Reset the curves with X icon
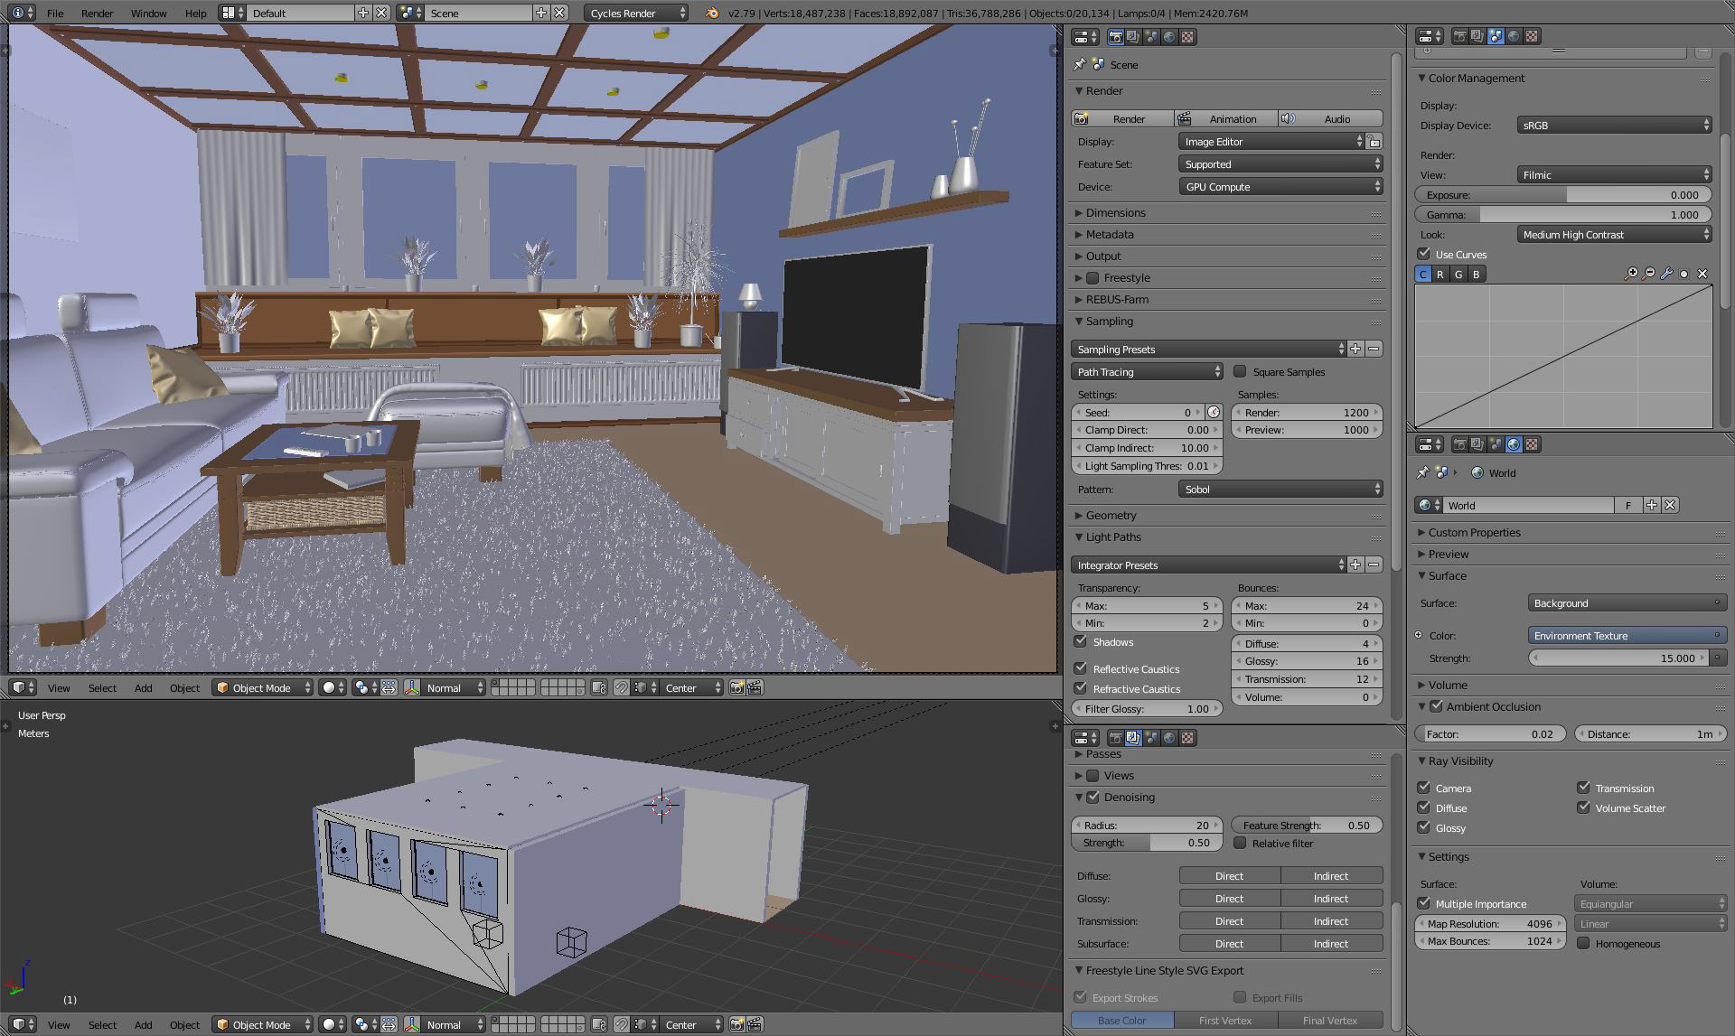This screenshot has height=1036, width=1735. [1702, 274]
